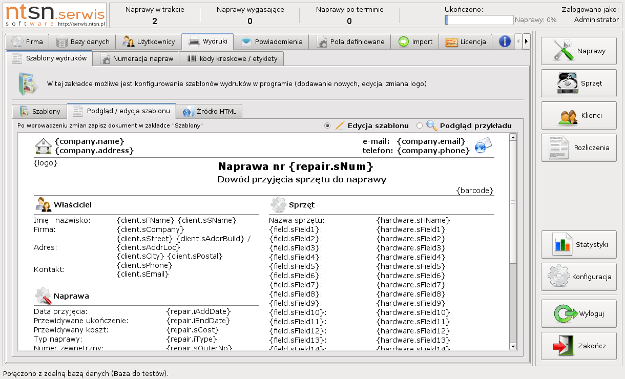Click the house icon beside company name
Image resolution: width=625 pixels, height=379 pixels.
(43, 146)
